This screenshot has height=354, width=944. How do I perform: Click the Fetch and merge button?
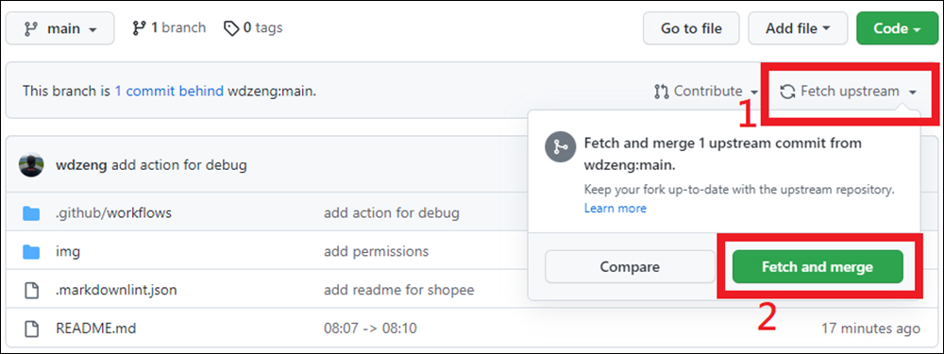coord(818,267)
